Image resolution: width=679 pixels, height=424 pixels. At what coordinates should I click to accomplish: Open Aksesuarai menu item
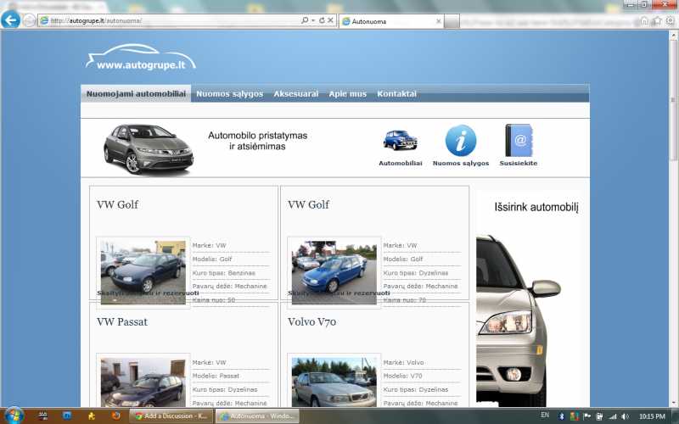pyautogui.click(x=295, y=93)
